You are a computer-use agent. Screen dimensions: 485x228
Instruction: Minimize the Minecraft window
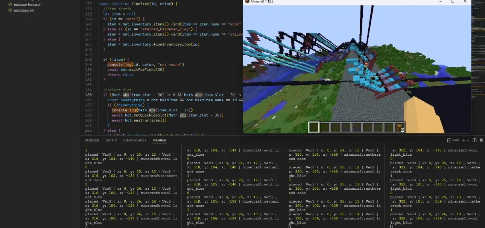pyautogui.click(x=441, y=1)
